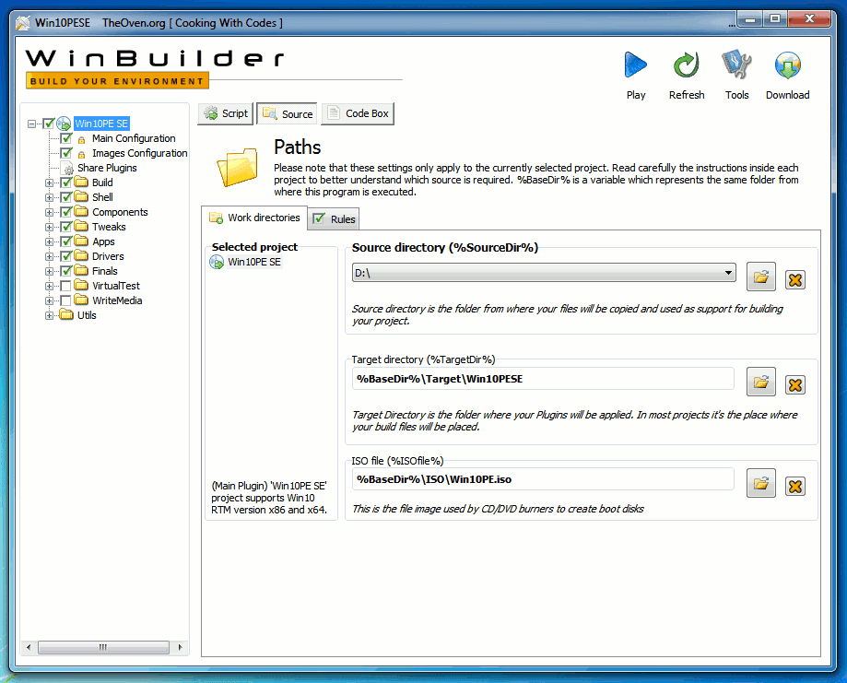Maximize the WinBuilder window
The height and width of the screenshot is (683, 847).
tap(775, 19)
